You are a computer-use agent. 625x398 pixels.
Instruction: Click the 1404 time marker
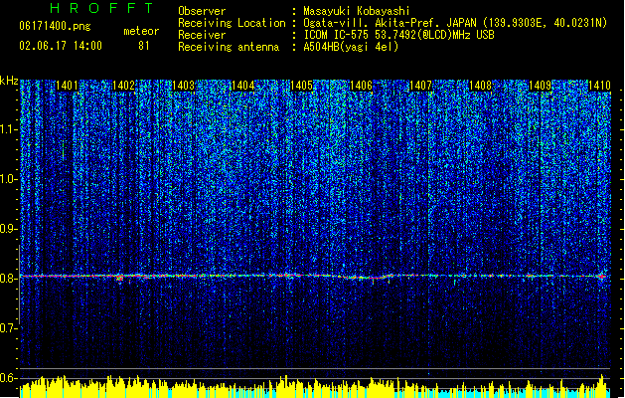pos(242,86)
